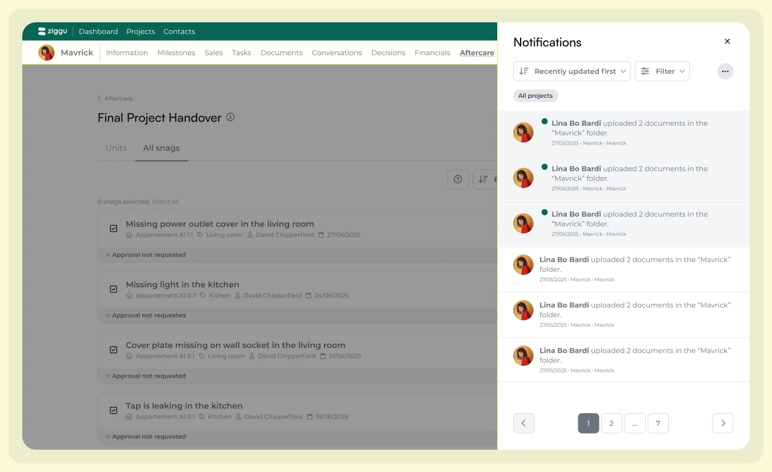
Task: Click the house icon beside Appartement A1 1.1
Action: [x=129, y=235]
